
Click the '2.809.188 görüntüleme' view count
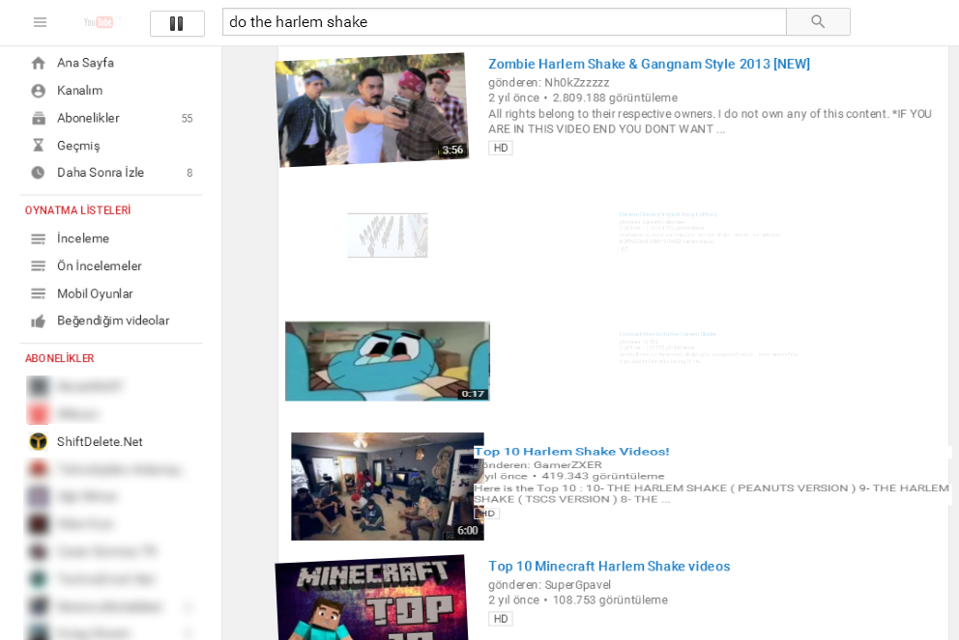615,97
